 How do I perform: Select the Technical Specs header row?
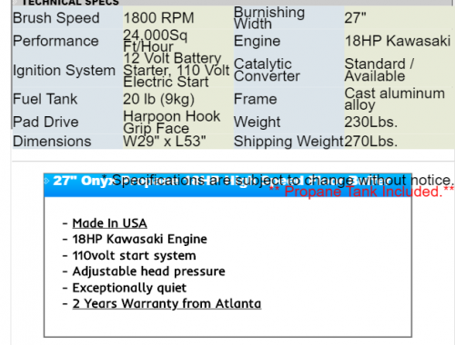(232, 3)
